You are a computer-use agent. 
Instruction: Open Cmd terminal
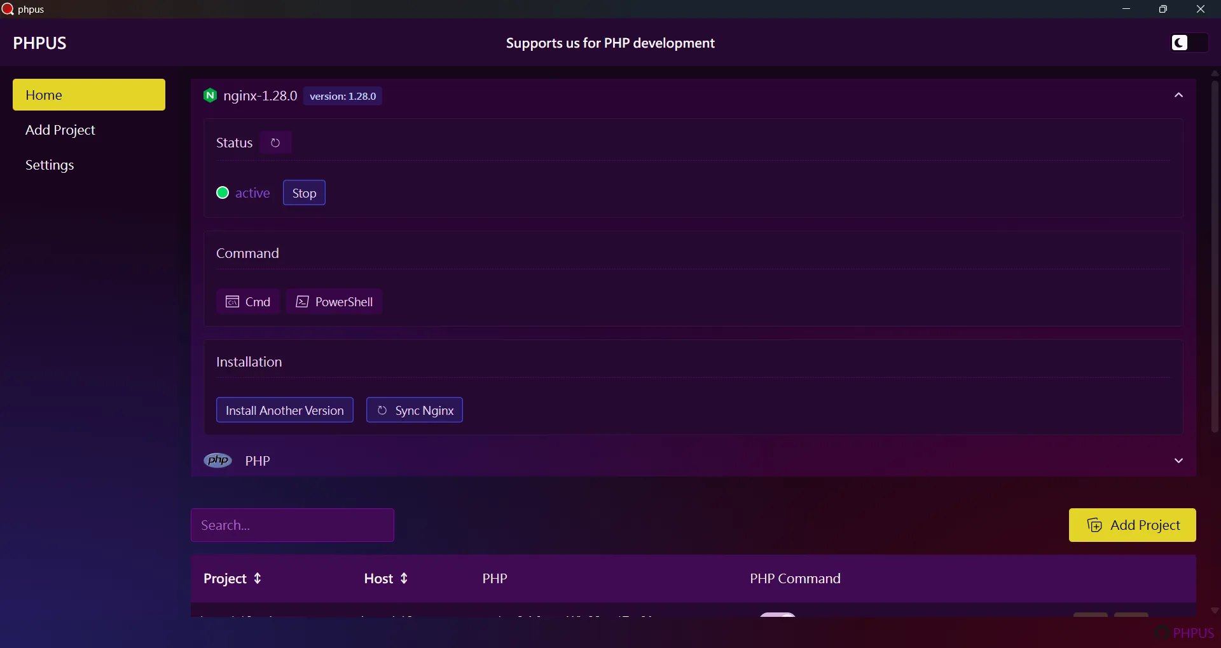click(x=248, y=301)
